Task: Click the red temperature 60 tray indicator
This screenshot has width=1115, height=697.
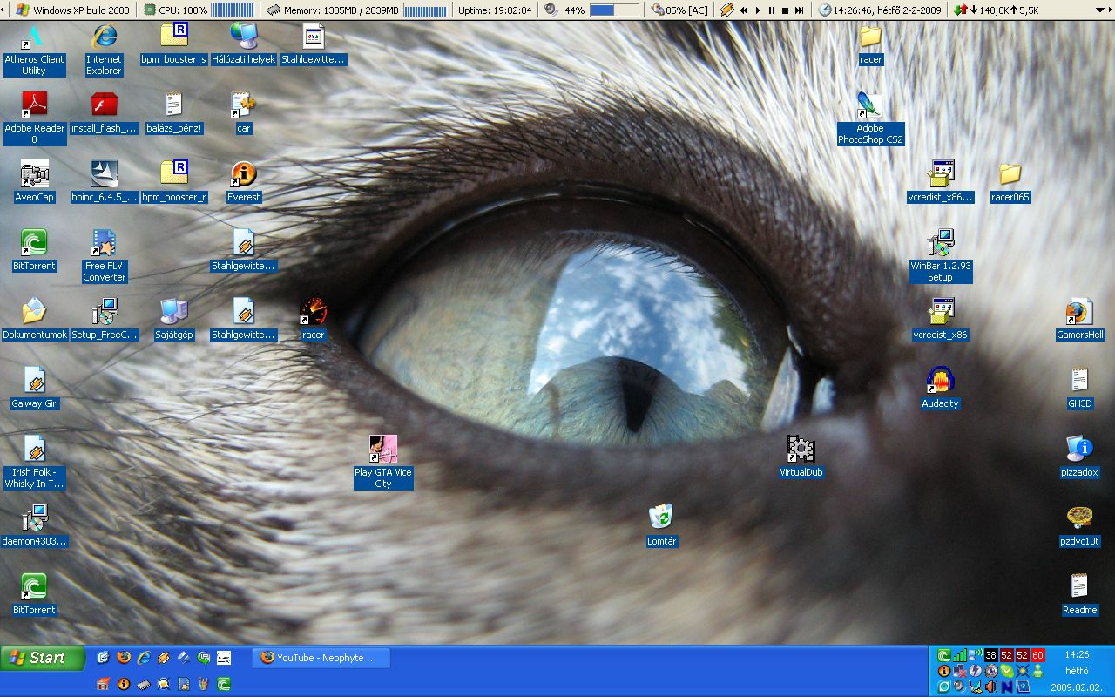Action: pos(1038,655)
